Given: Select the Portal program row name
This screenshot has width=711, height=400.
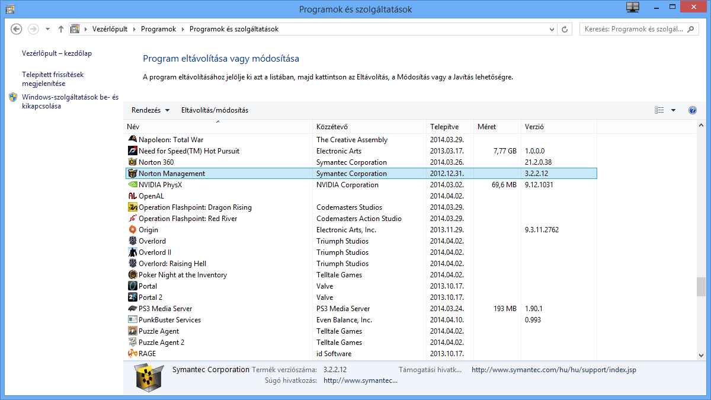Looking at the screenshot, I should click(x=148, y=286).
